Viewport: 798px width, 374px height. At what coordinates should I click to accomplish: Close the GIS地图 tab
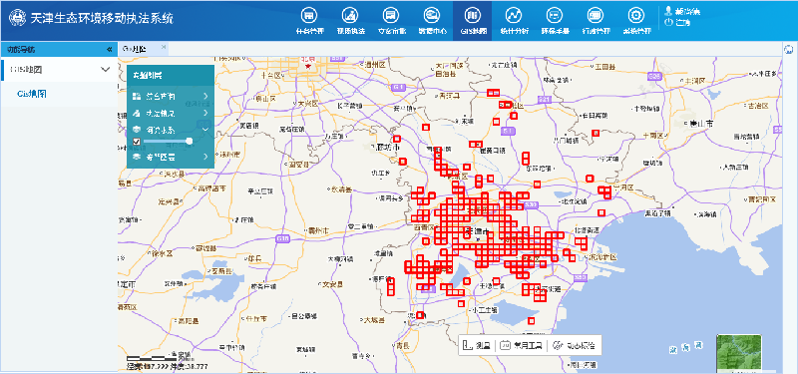164,47
